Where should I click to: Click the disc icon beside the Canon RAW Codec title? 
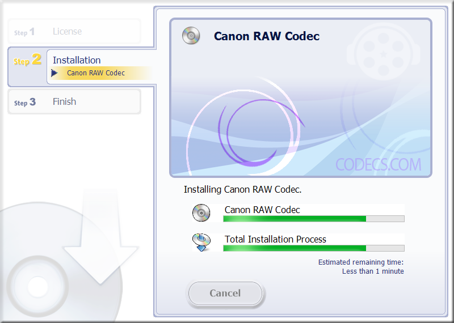coord(191,36)
